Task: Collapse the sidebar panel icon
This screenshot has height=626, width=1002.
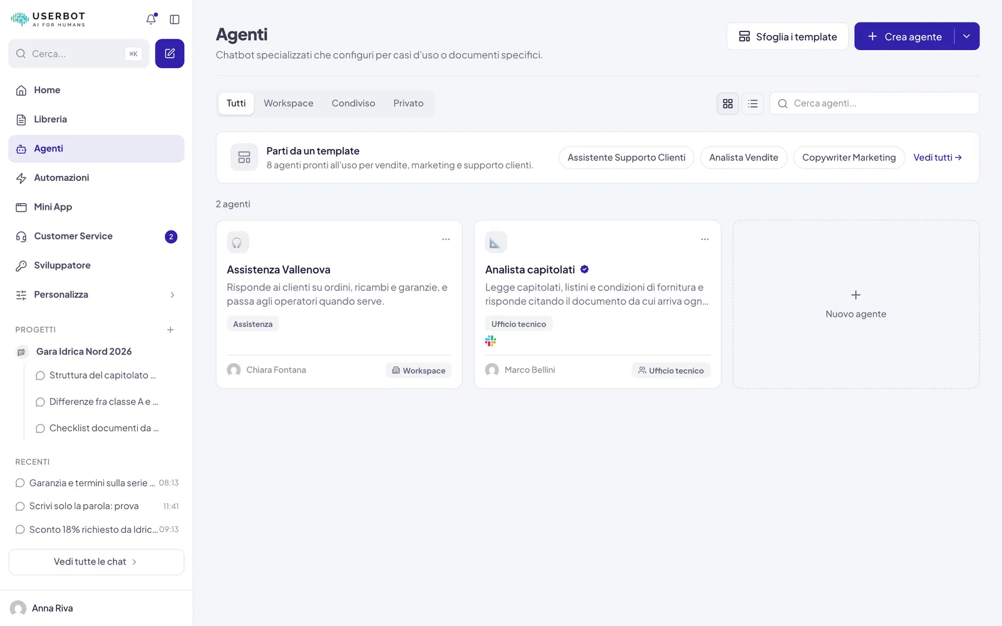Action: 175,19
